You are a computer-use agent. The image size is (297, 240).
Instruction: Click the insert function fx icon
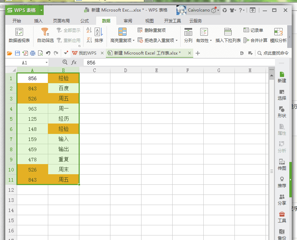pos(74,62)
